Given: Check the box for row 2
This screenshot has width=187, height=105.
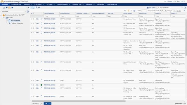Looking at the screenshot, I should 33,24.
